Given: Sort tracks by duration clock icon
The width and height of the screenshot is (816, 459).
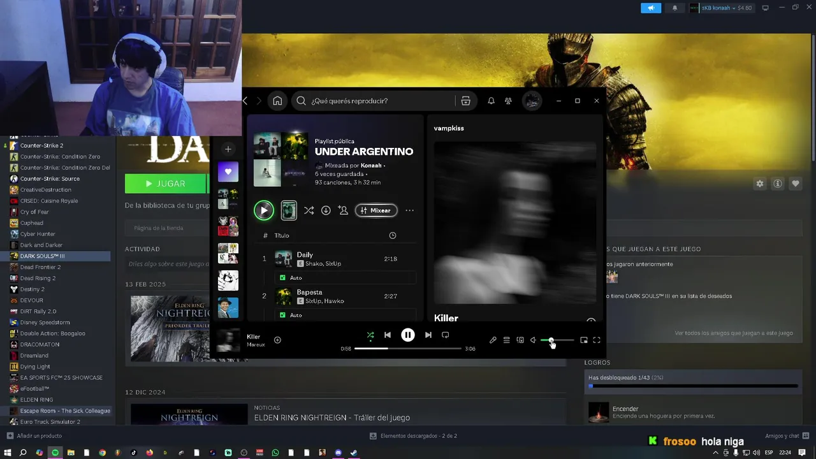Looking at the screenshot, I should click(x=393, y=235).
